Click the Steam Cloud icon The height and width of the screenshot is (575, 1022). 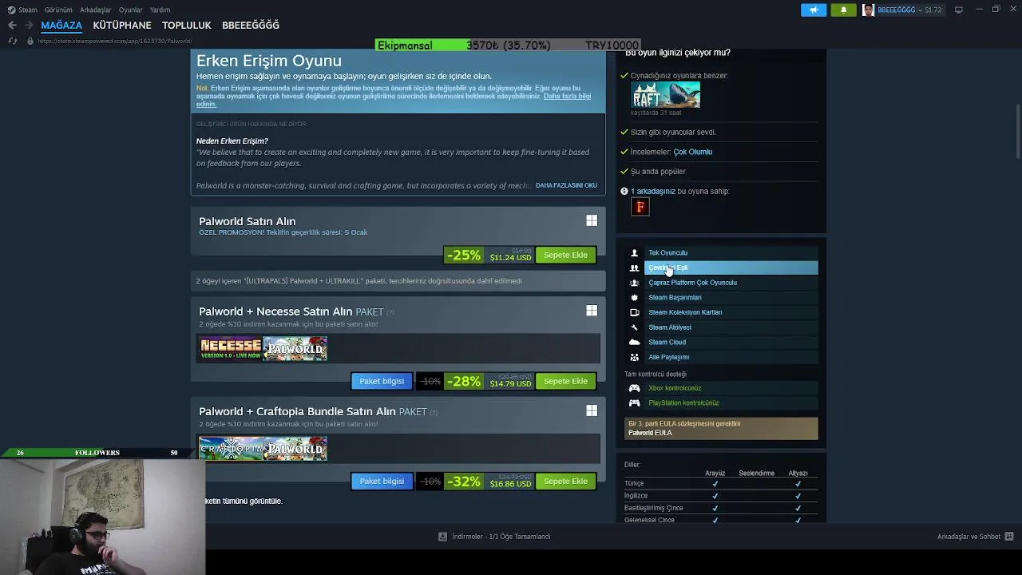(634, 342)
